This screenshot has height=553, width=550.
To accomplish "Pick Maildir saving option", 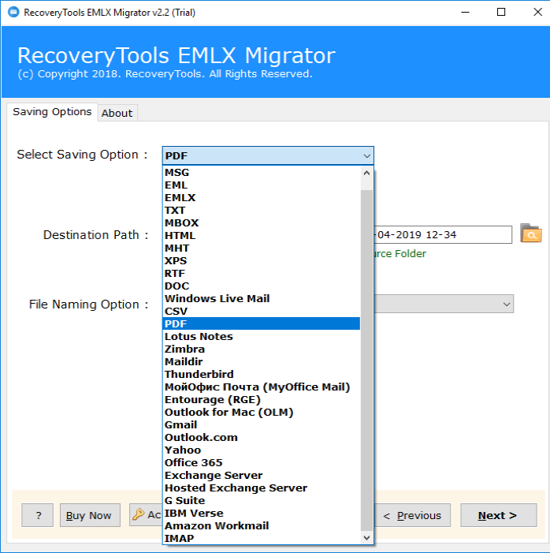I will [x=261, y=362].
